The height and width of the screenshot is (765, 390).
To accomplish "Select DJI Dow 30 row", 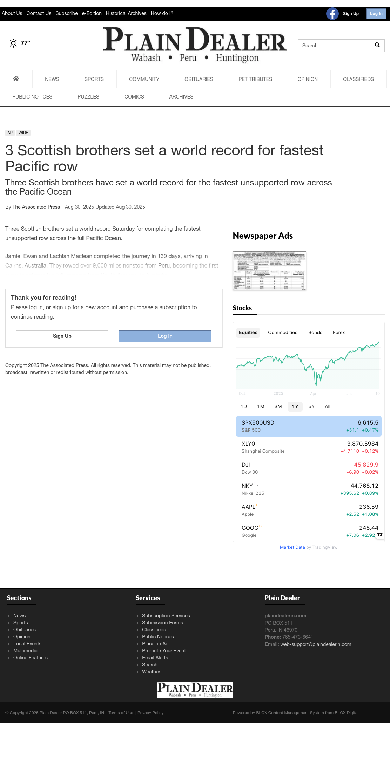I will 309,468.
